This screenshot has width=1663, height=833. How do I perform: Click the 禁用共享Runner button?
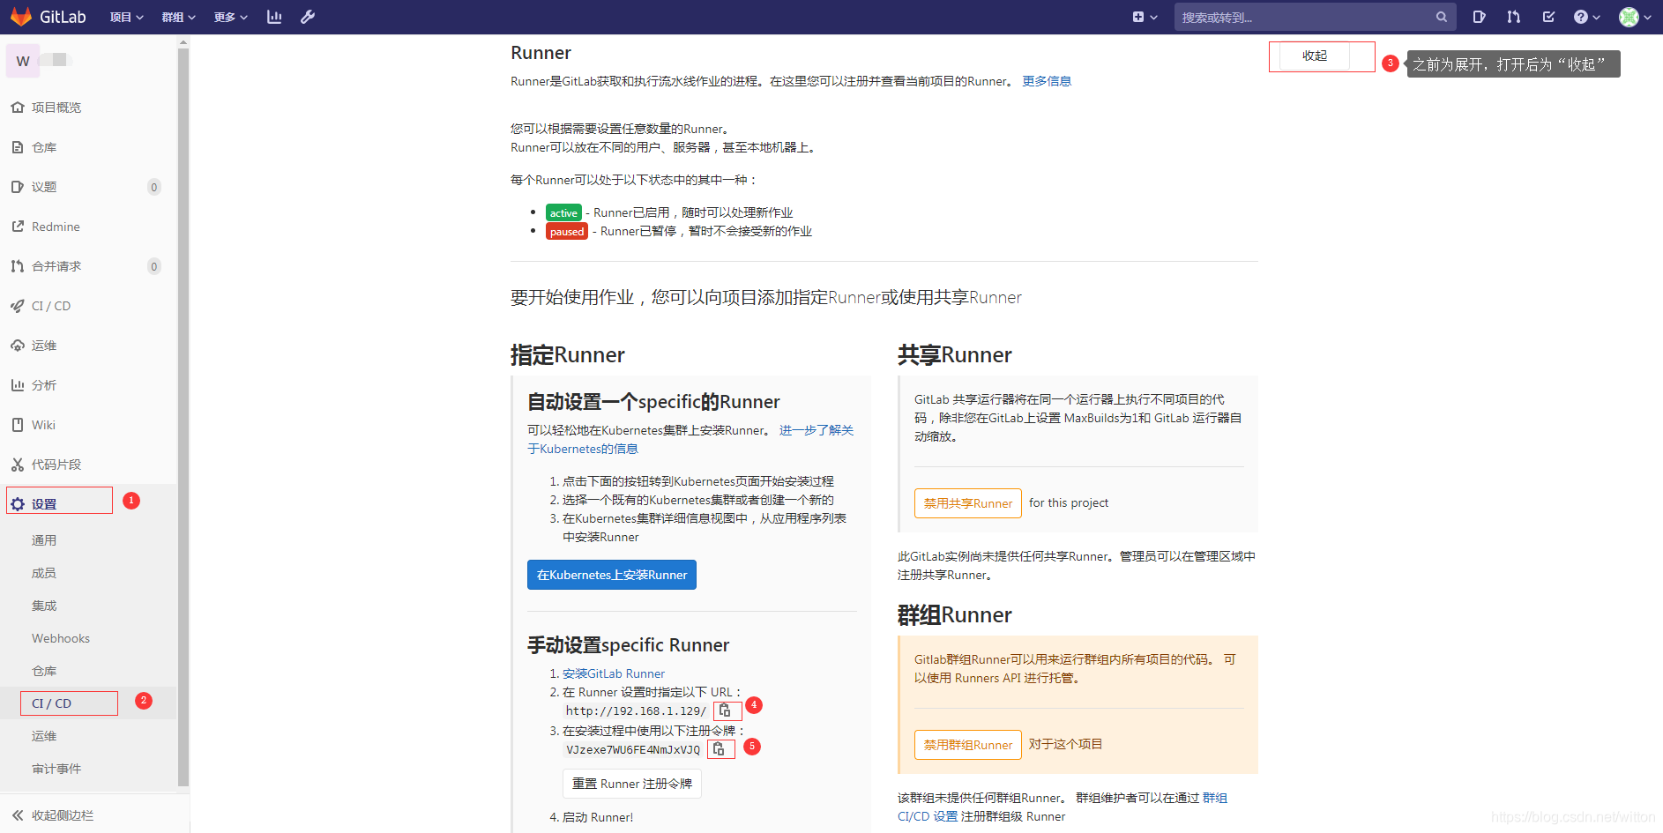pyautogui.click(x=968, y=503)
